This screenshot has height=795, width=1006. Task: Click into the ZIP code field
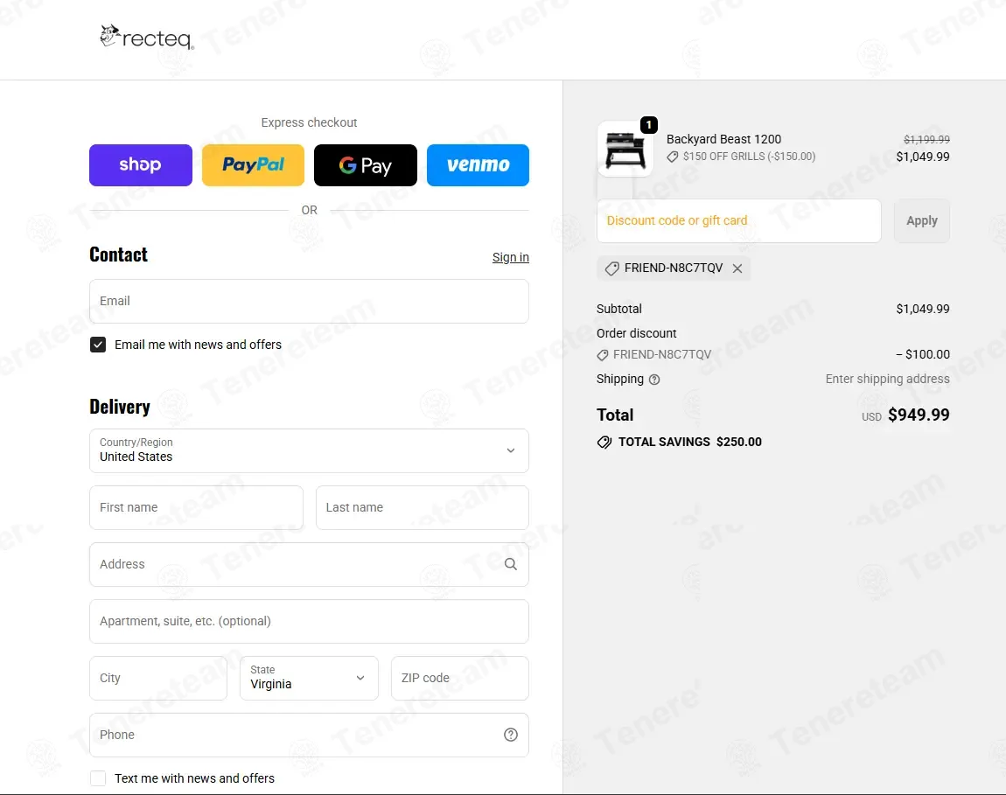pyautogui.click(x=459, y=678)
